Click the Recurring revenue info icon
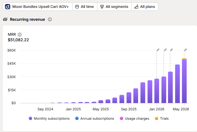Viewport: 197px width, 132px height. pyautogui.click(x=50, y=19)
